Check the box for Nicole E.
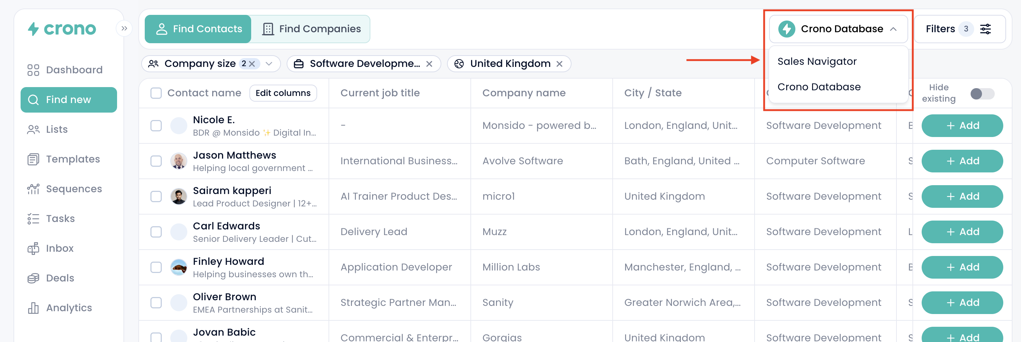 tap(156, 126)
